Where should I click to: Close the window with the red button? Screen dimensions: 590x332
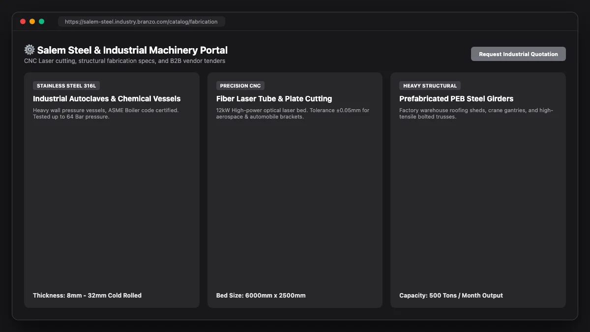point(23,22)
